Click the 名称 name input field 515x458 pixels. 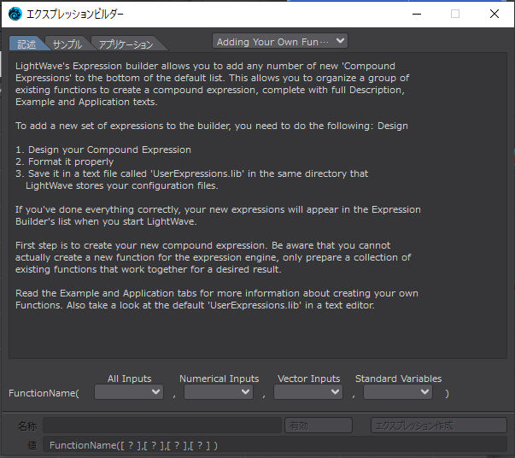point(162,426)
